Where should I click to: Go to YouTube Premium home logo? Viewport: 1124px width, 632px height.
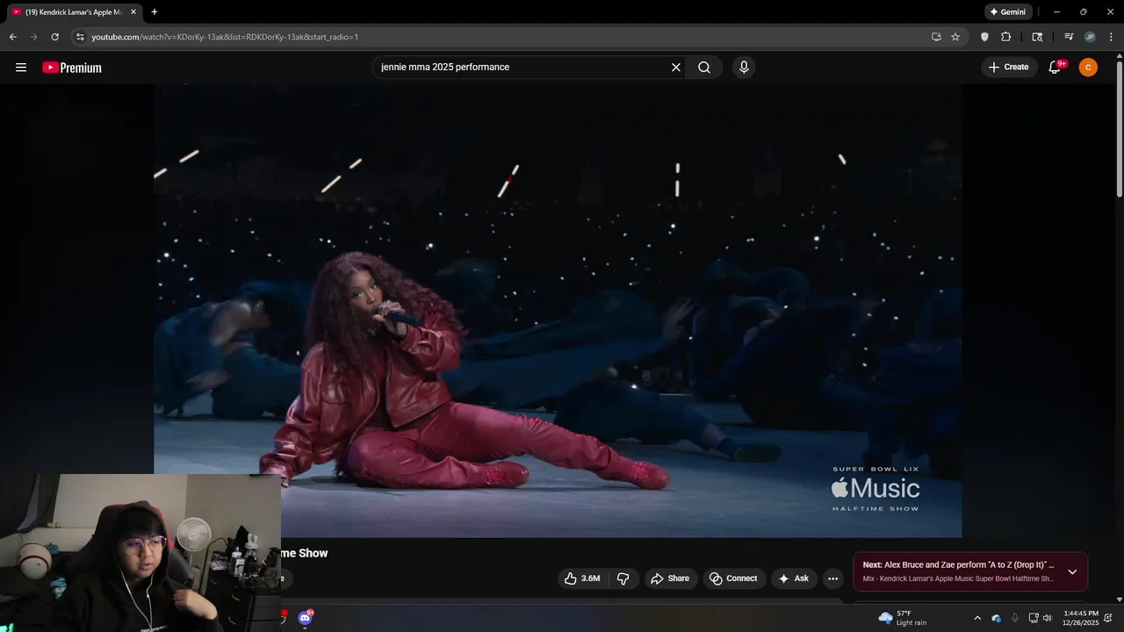pos(72,68)
